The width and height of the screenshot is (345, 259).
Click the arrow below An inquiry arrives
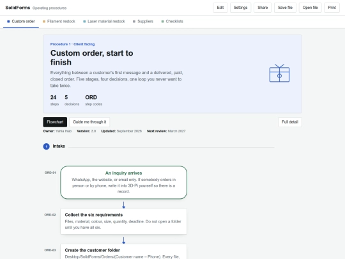(124, 205)
